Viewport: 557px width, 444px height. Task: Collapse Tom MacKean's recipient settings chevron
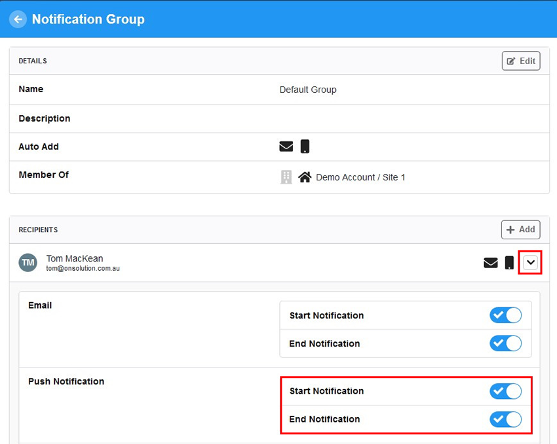coord(530,263)
